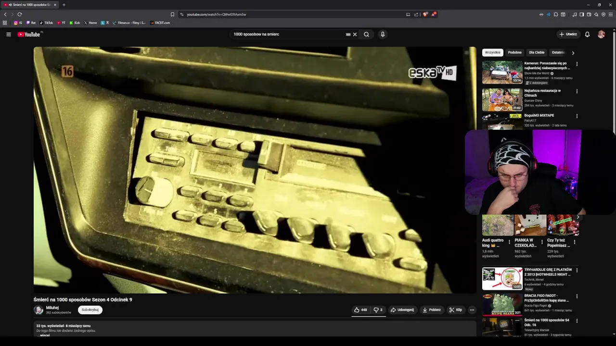Open Kamerun video thumbnail
The width and height of the screenshot is (616, 346).
click(502, 72)
